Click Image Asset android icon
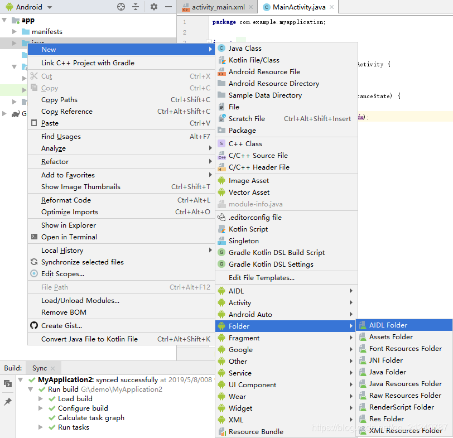 [221, 181]
